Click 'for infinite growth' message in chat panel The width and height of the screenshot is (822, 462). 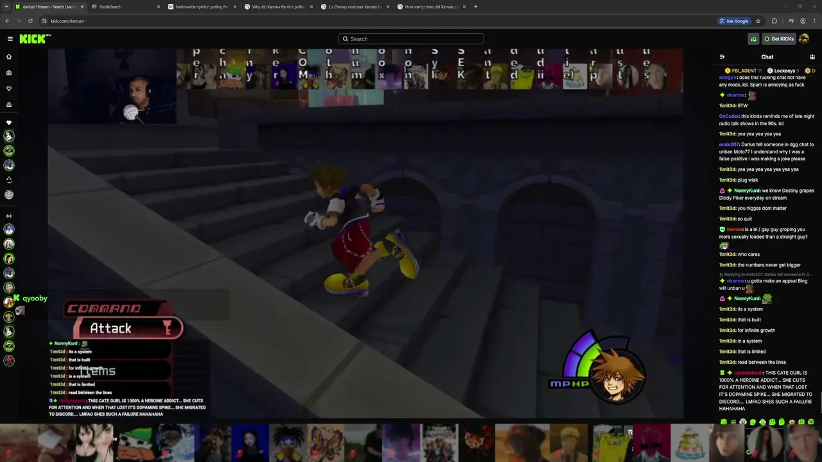click(756, 330)
